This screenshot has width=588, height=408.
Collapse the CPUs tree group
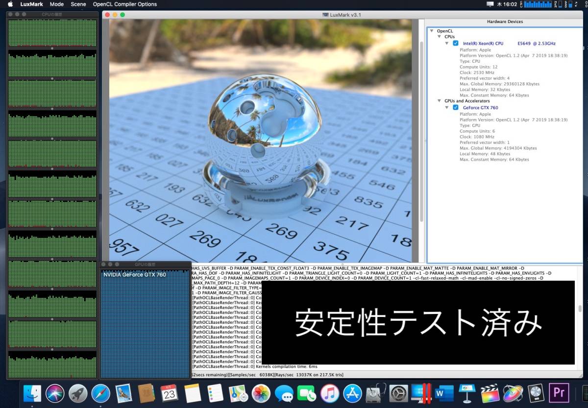point(439,37)
